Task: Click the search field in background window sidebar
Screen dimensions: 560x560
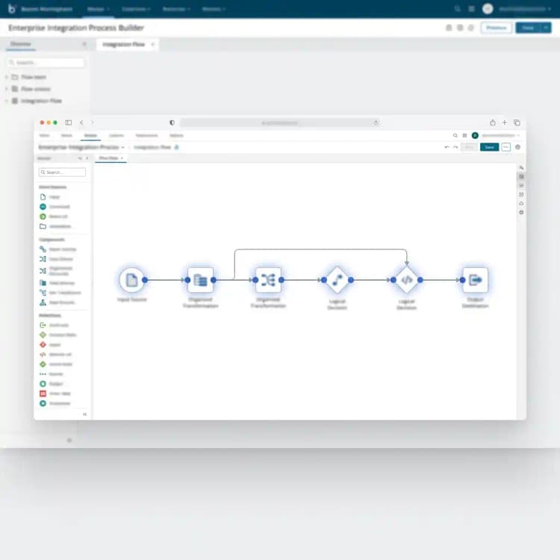Action: (x=45, y=63)
